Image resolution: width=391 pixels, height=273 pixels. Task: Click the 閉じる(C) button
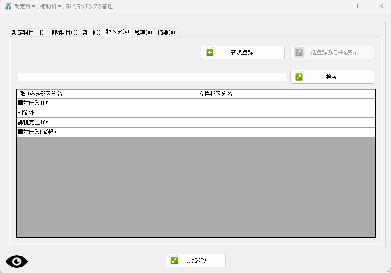[x=196, y=261]
